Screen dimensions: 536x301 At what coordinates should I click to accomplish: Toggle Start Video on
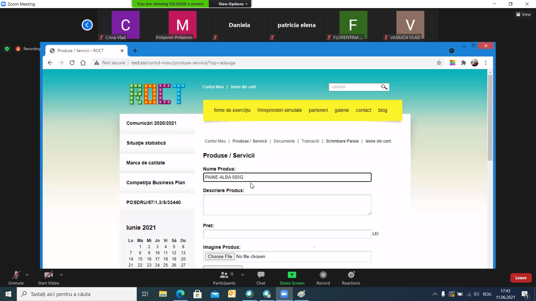point(48,278)
